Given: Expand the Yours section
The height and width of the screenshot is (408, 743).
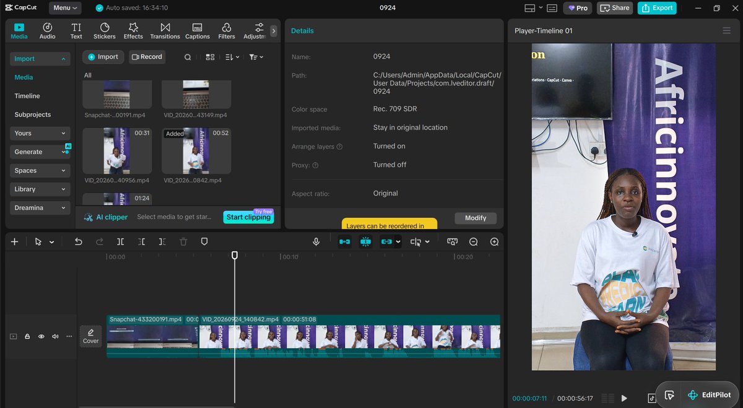Looking at the screenshot, I should (40, 133).
